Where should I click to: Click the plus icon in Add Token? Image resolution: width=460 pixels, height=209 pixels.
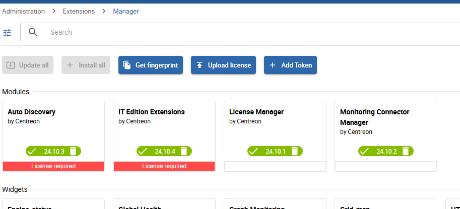[273, 65]
